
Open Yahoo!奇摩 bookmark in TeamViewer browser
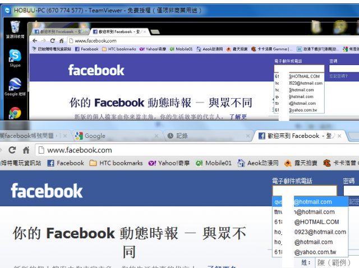click(153, 49)
